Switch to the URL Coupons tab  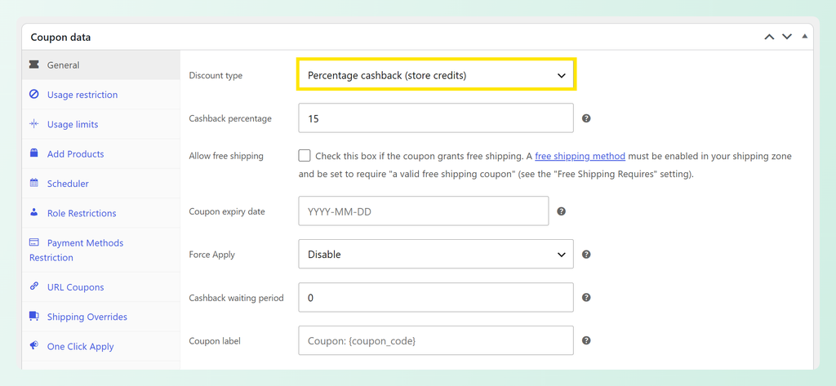[100, 286]
